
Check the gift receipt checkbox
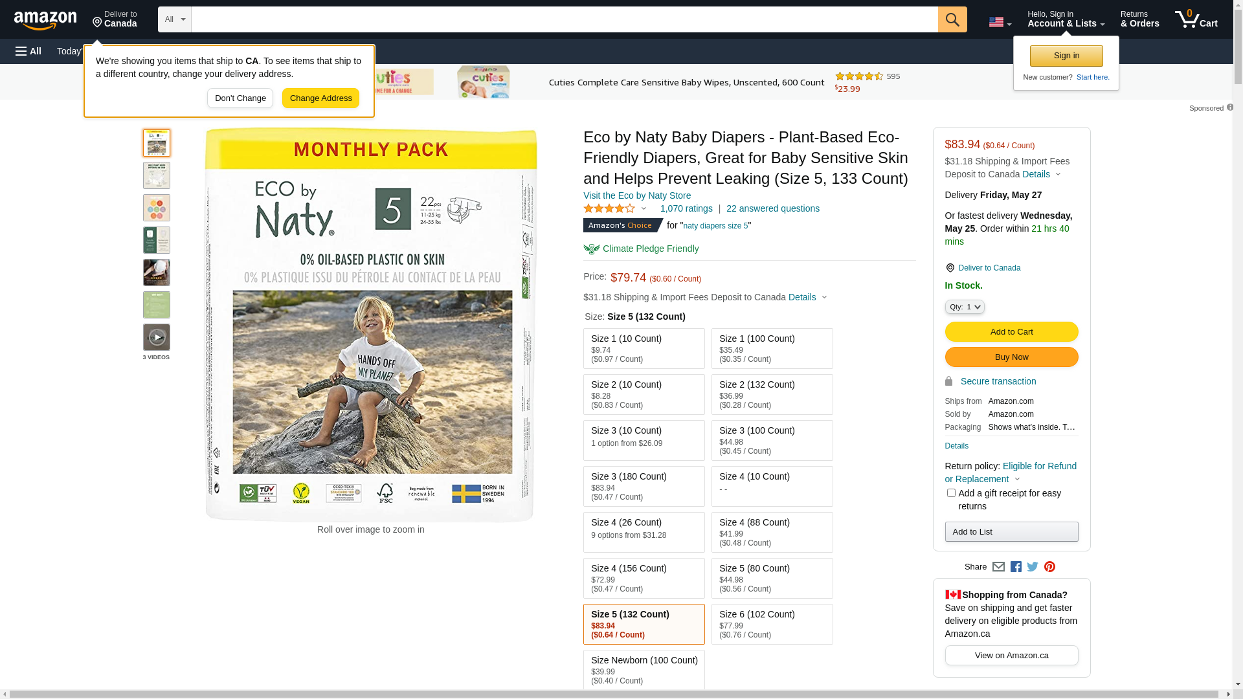click(x=951, y=493)
